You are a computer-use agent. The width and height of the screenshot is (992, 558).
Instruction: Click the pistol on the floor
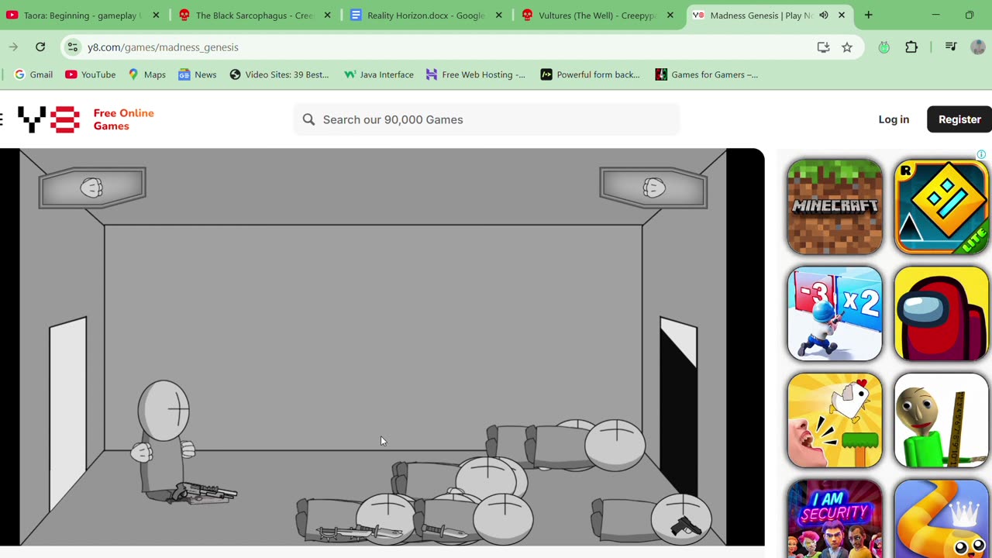point(686,527)
